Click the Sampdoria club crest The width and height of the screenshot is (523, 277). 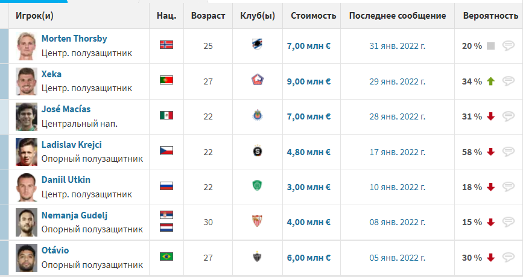click(257, 45)
